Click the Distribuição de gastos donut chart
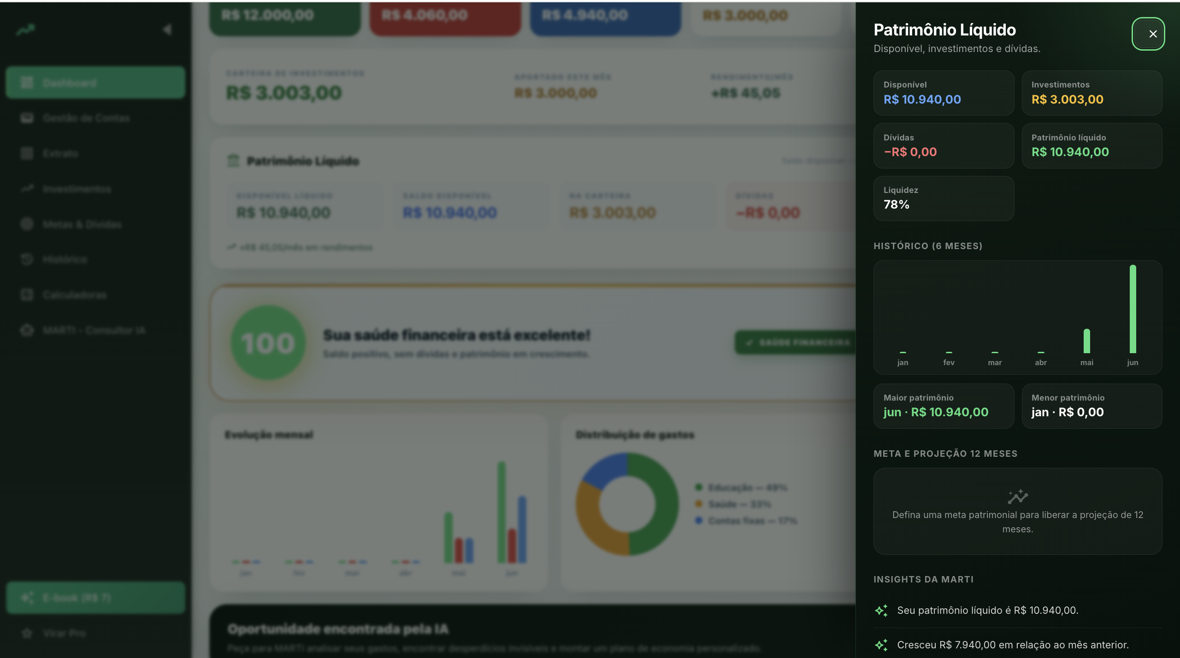The image size is (1180, 658). tap(627, 504)
